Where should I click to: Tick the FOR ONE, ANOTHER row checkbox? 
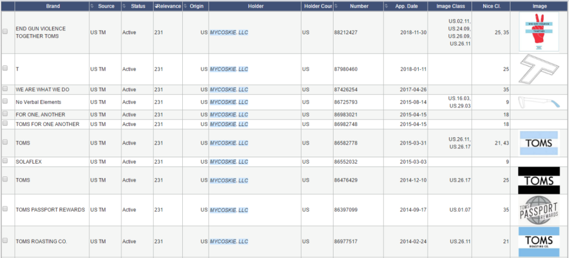click(5, 114)
